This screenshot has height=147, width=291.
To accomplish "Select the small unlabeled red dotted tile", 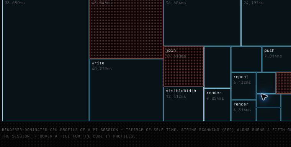I will point(284,83).
